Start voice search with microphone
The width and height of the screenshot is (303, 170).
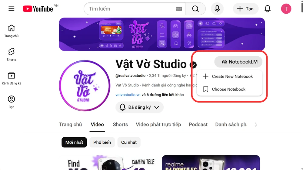tap(217, 9)
